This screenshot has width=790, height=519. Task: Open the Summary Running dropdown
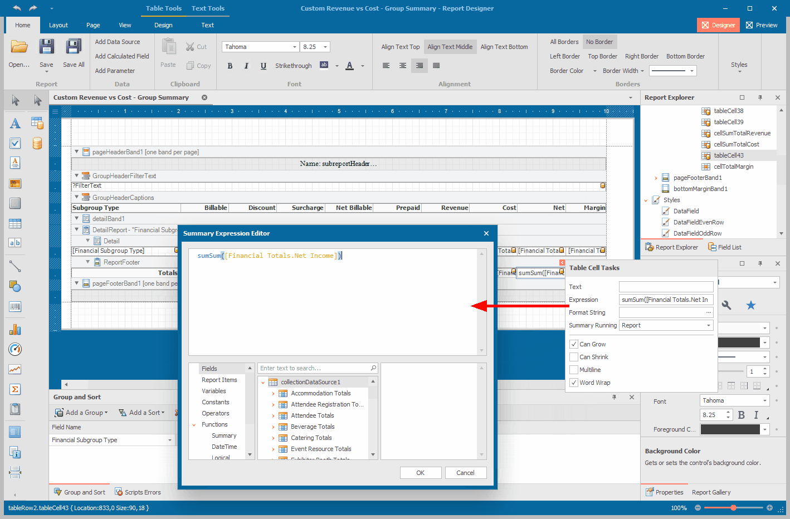tap(709, 326)
